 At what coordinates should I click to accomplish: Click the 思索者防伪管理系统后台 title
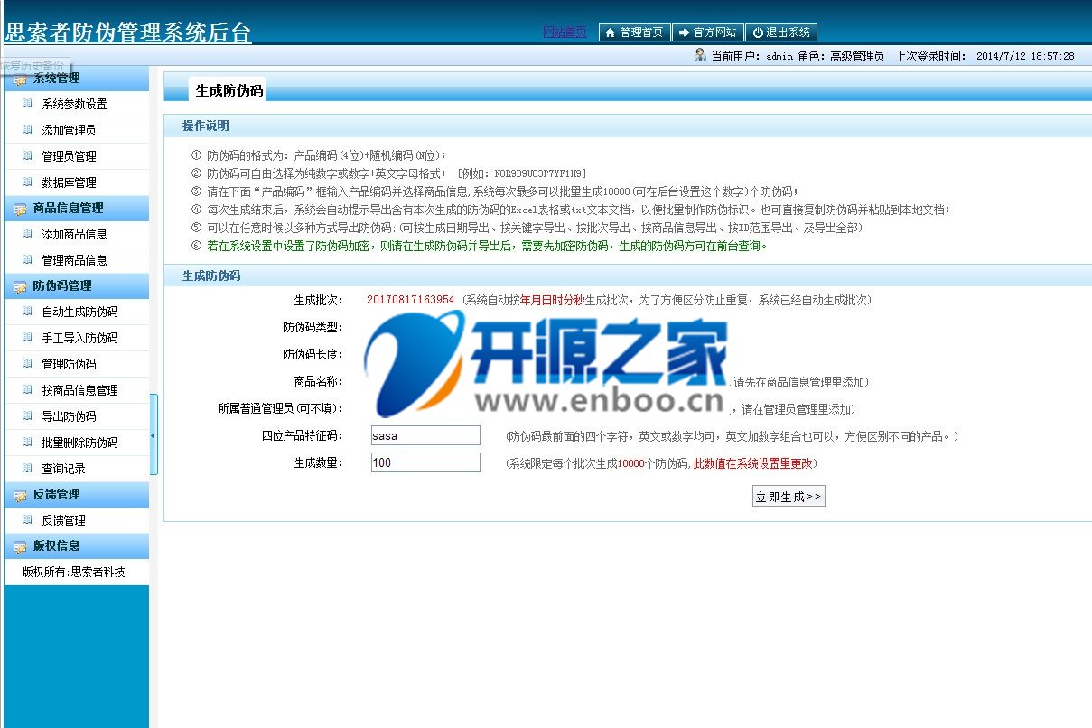[x=128, y=33]
